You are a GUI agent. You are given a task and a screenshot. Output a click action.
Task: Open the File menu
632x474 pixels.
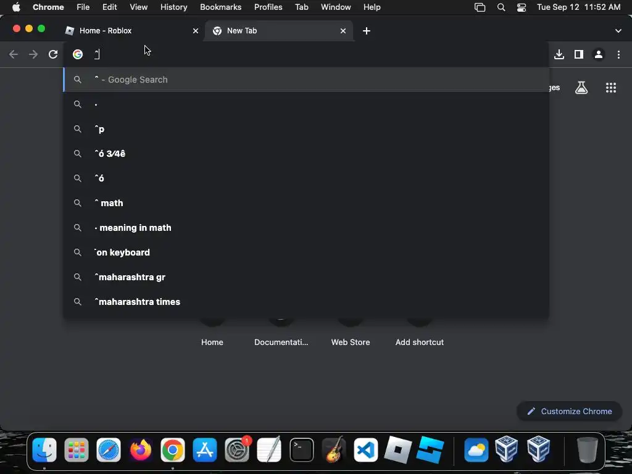pyautogui.click(x=83, y=7)
